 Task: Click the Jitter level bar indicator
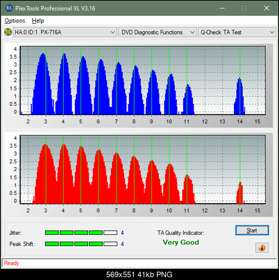81,233
